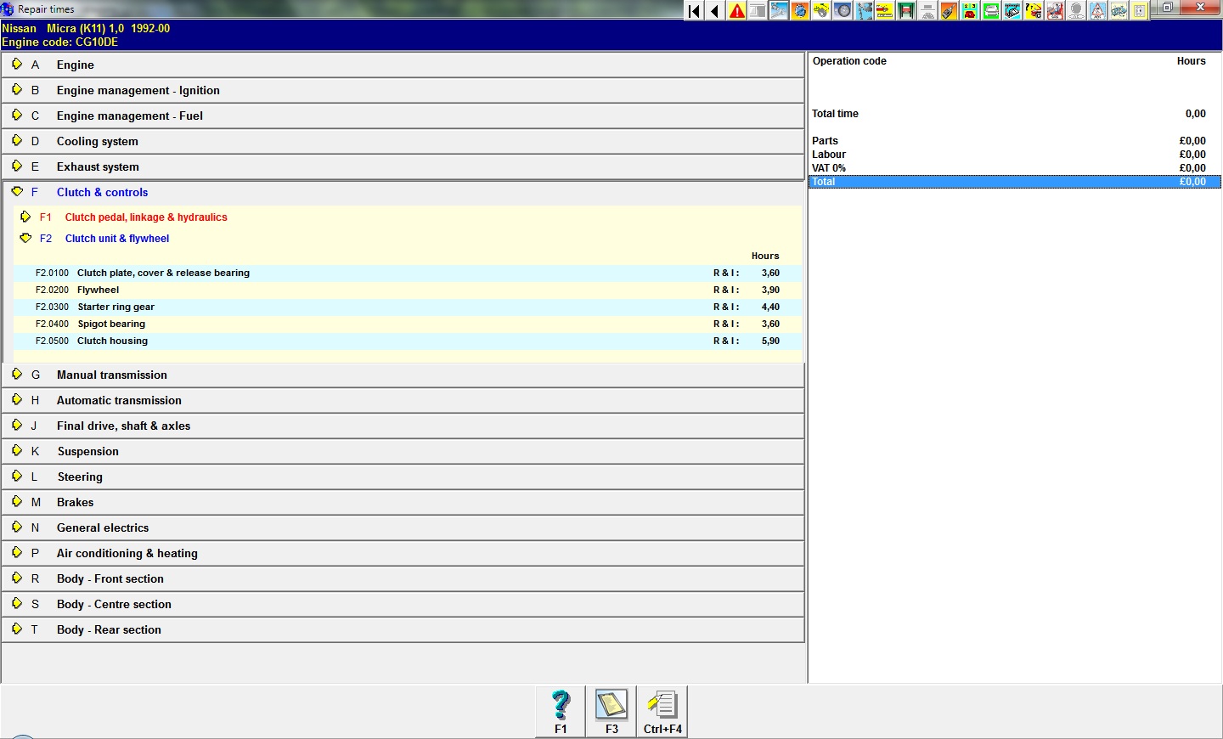Image resolution: width=1223 pixels, height=739 pixels.
Task: Click the green printer toolbar icon
Action: tap(991, 10)
